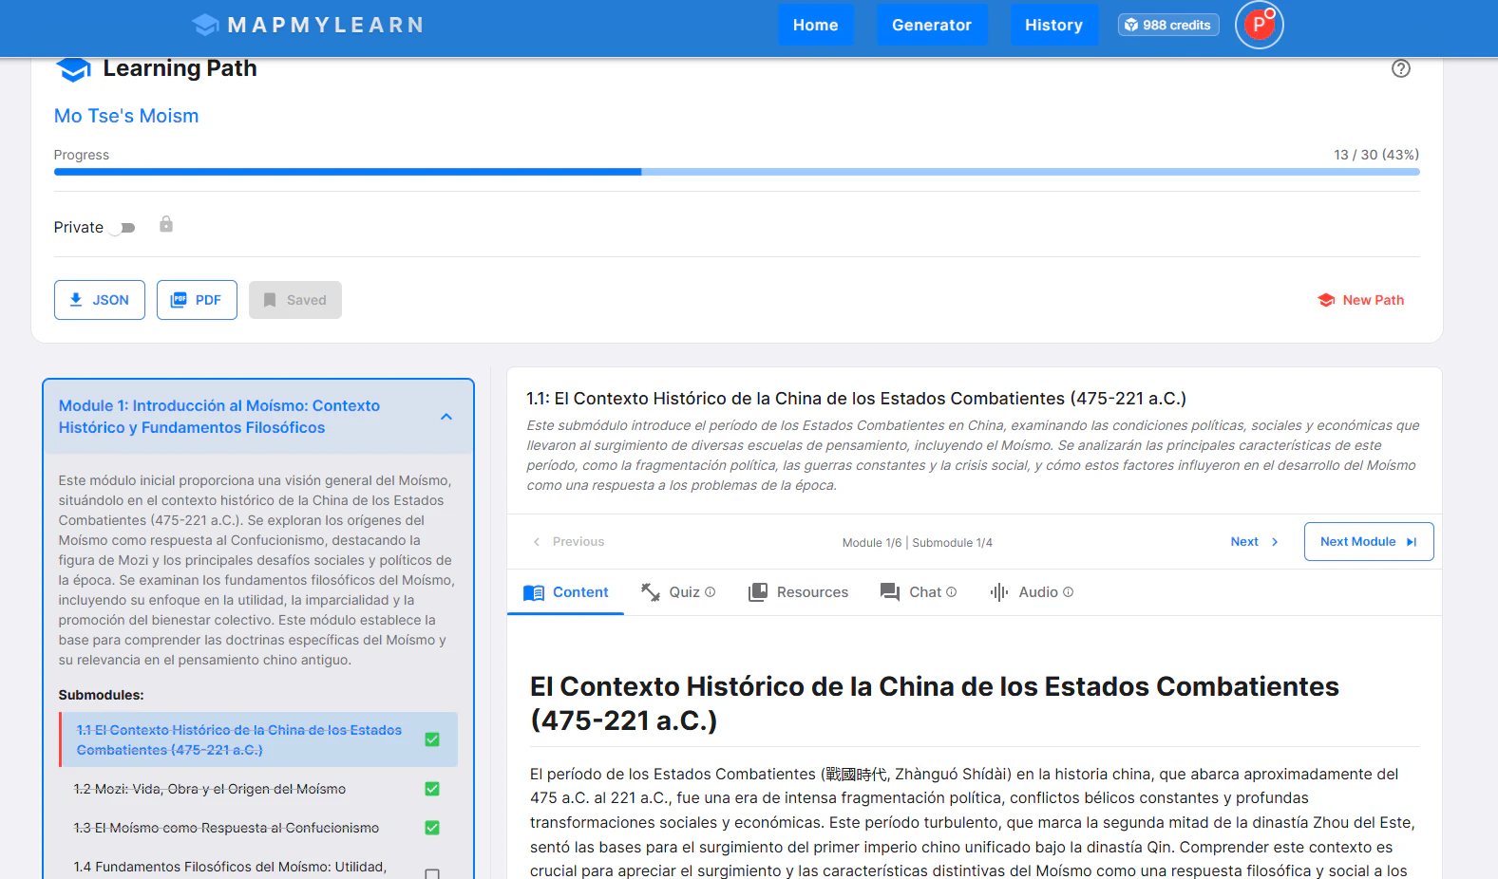
Task: Click the Quiz info icon
Action: coord(711,592)
